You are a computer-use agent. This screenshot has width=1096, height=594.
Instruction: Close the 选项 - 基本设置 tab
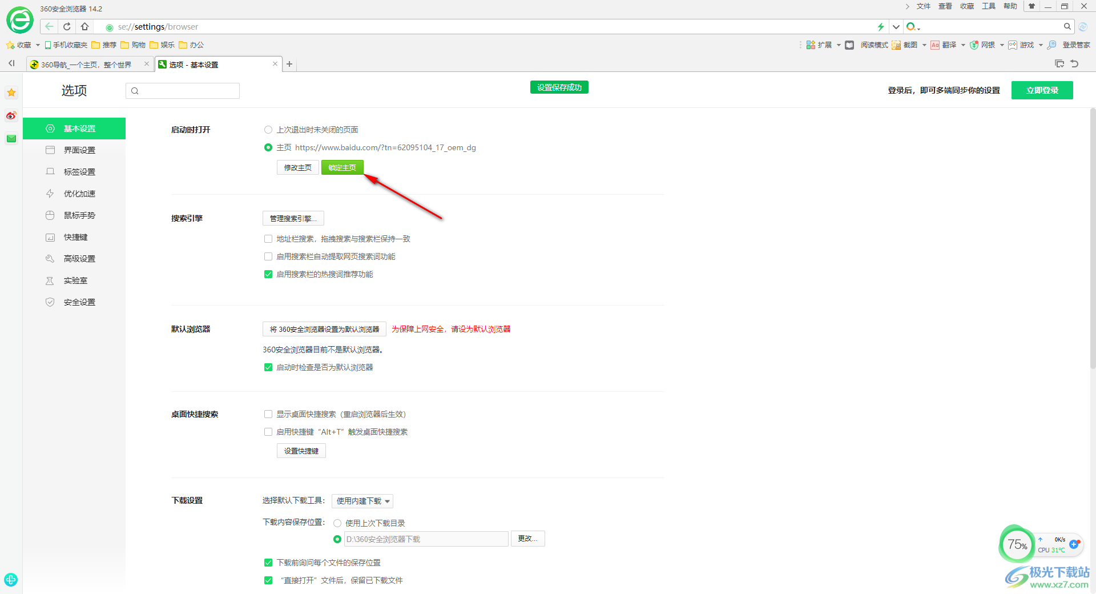pos(275,64)
